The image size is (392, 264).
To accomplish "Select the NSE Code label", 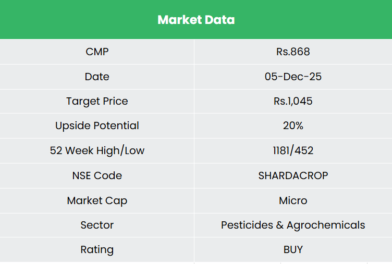I will point(97,175).
